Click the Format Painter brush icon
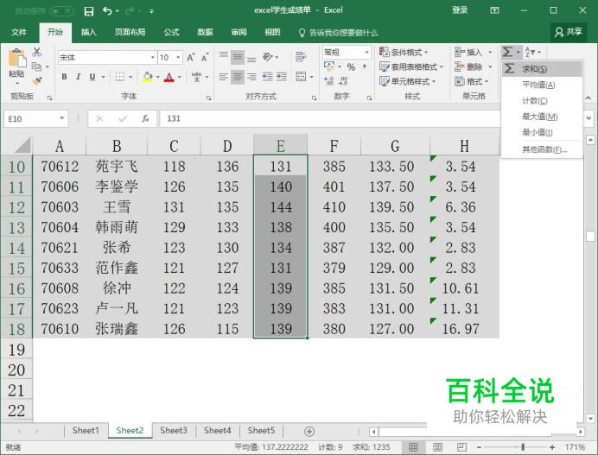The image size is (598, 455). point(37,81)
